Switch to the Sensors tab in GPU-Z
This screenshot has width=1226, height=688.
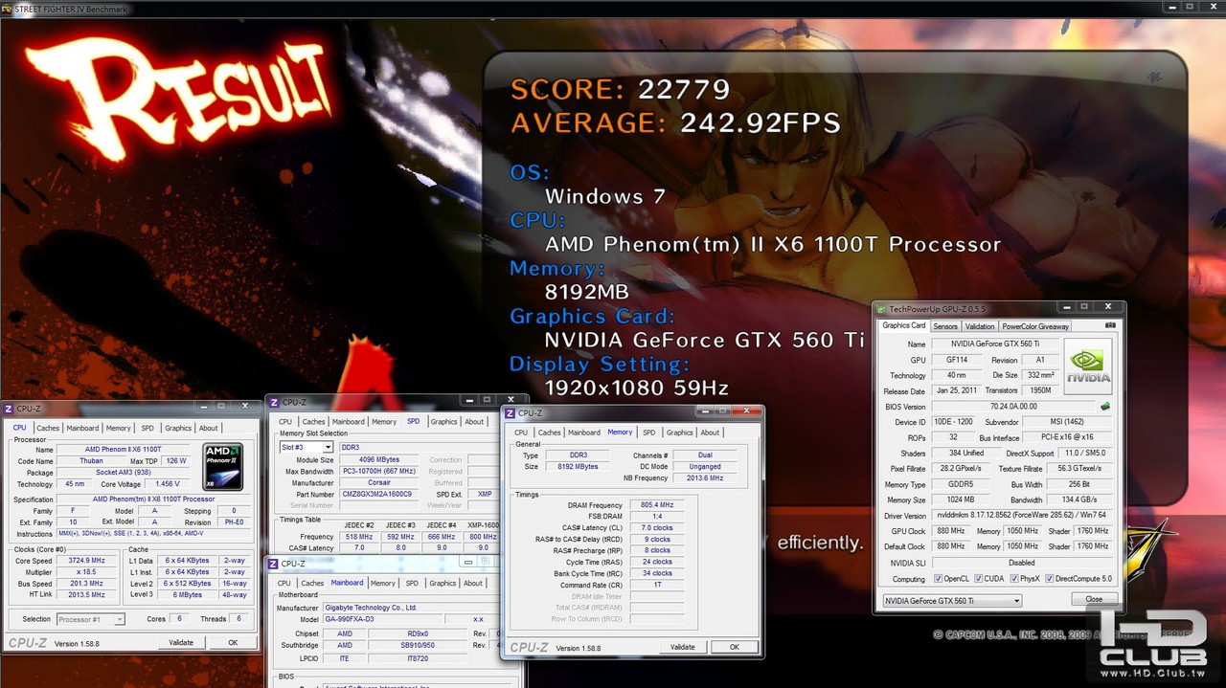click(x=945, y=326)
